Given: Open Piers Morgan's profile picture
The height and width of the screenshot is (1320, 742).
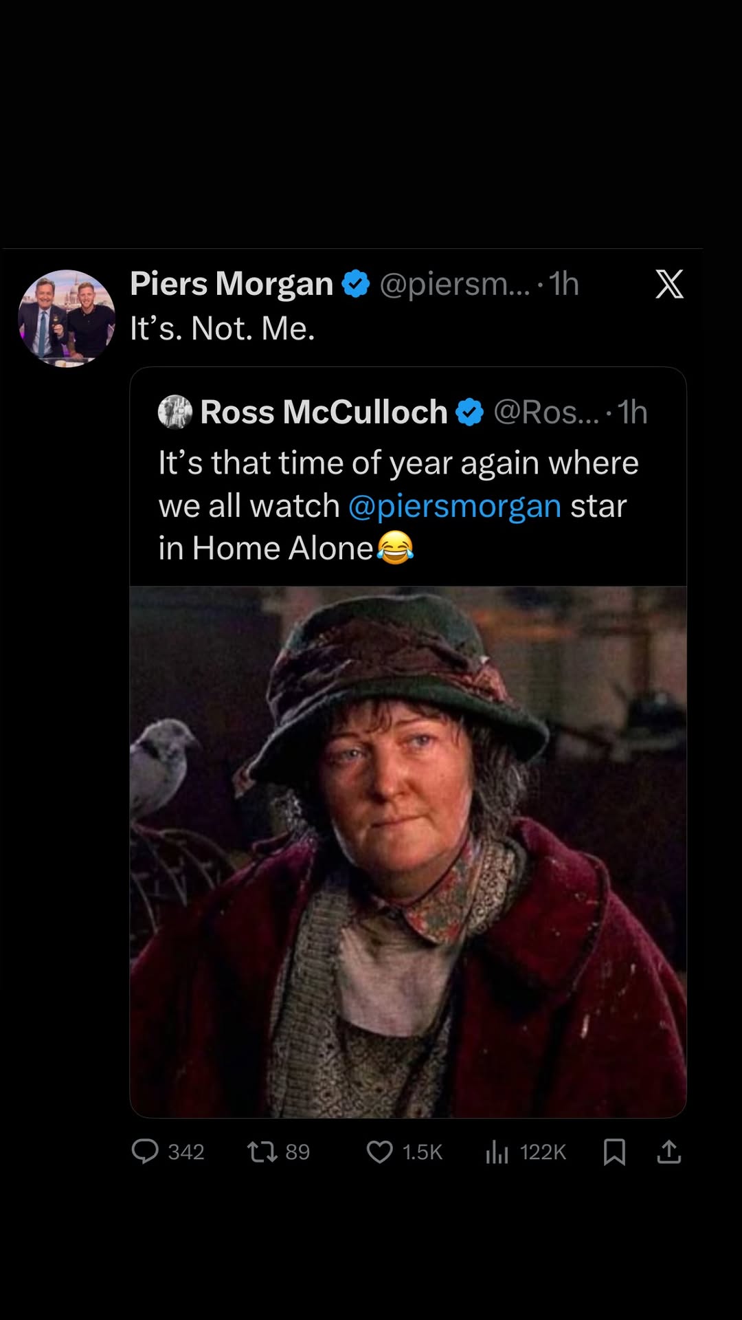Looking at the screenshot, I should click(x=67, y=318).
